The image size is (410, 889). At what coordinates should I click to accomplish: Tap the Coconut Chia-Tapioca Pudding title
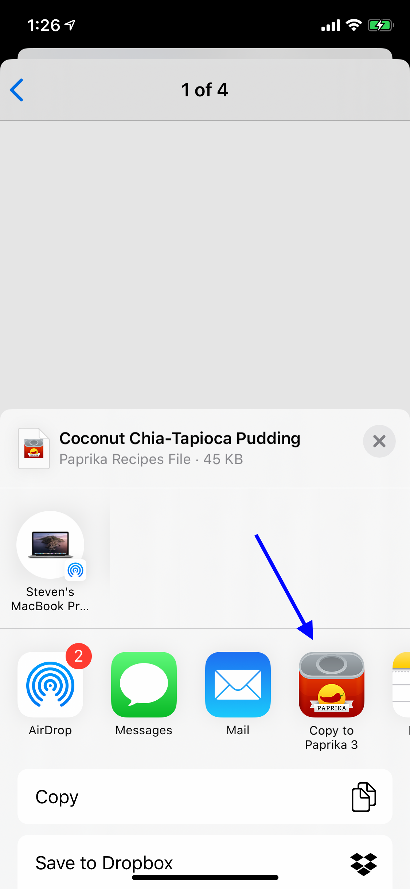tap(180, 438)
